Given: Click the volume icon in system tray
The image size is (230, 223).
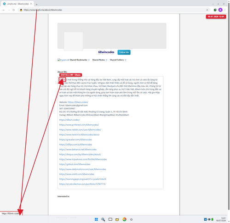Looking at the screenshot, I should pyautogui.click(x=209, y=219).
